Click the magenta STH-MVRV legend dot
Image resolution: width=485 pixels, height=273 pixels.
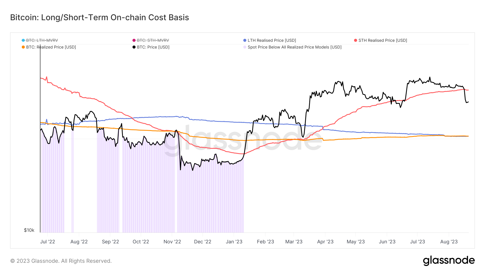(x=134, y=40)
